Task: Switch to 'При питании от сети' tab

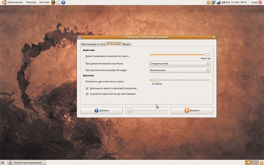Action: point(93,44)
